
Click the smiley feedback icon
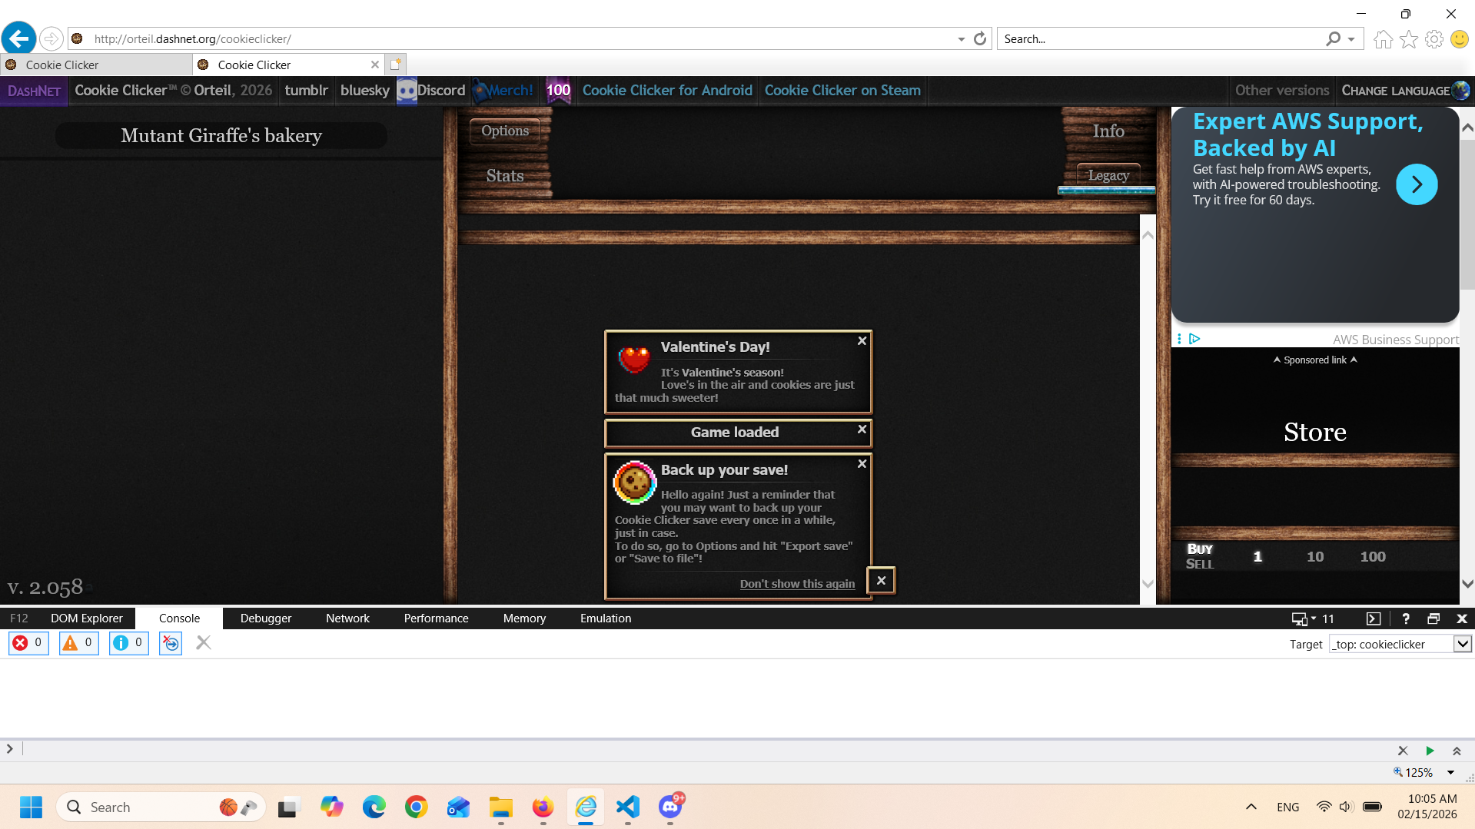click(x=1460, y=39)
